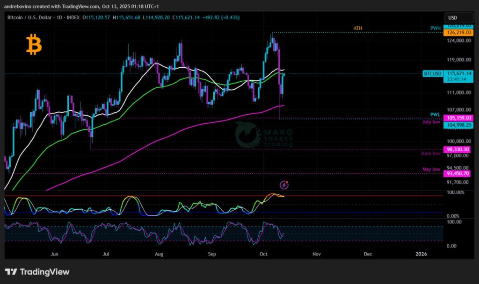Click the BTCUSD symbol price tag
The width and height of the screenshot is (479, 284).
point(433,73)
